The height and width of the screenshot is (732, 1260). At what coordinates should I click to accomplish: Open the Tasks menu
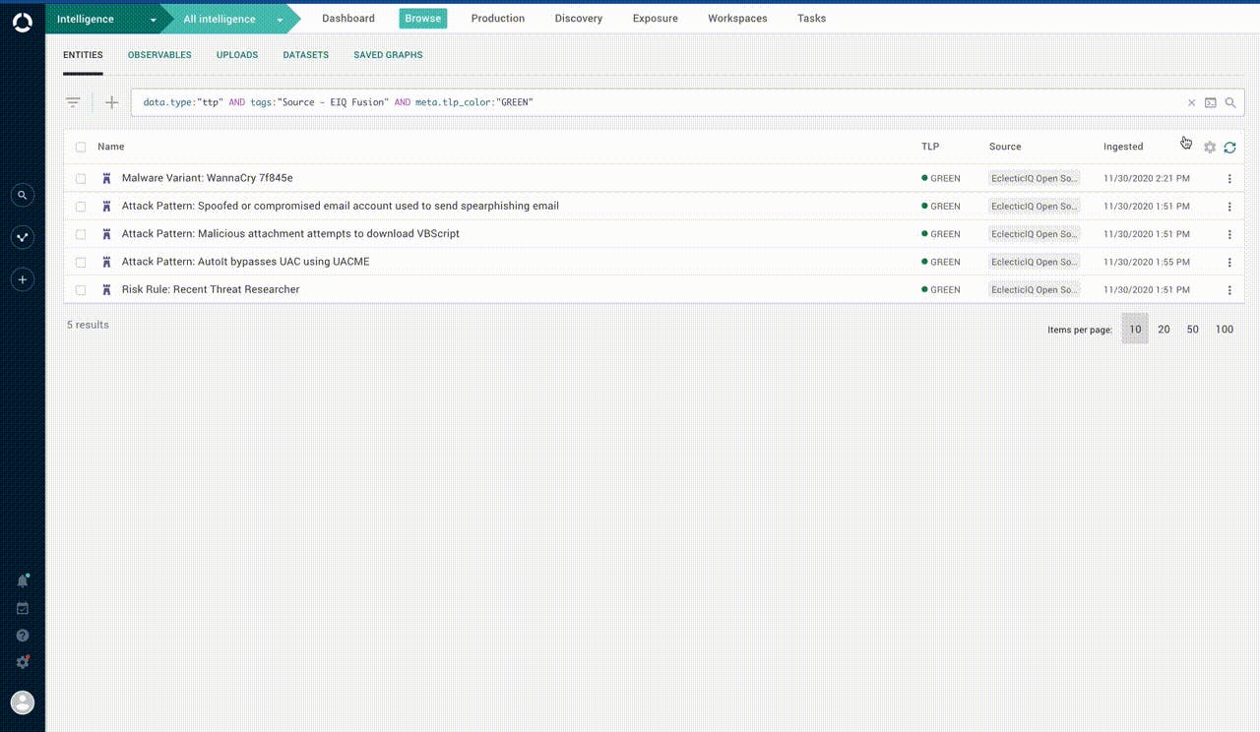coord(812,19)
